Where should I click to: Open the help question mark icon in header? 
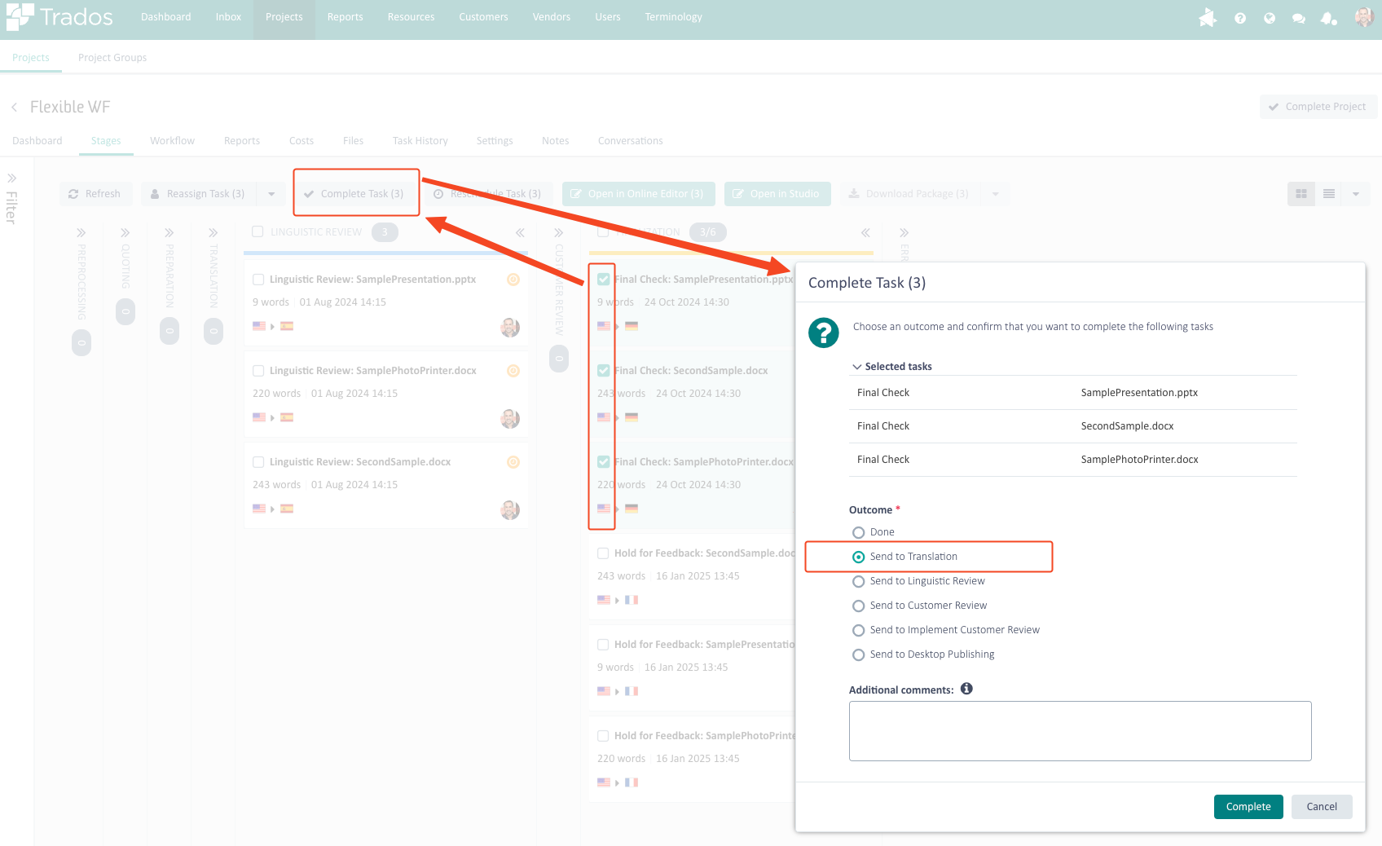click(x=1240, y=18)
